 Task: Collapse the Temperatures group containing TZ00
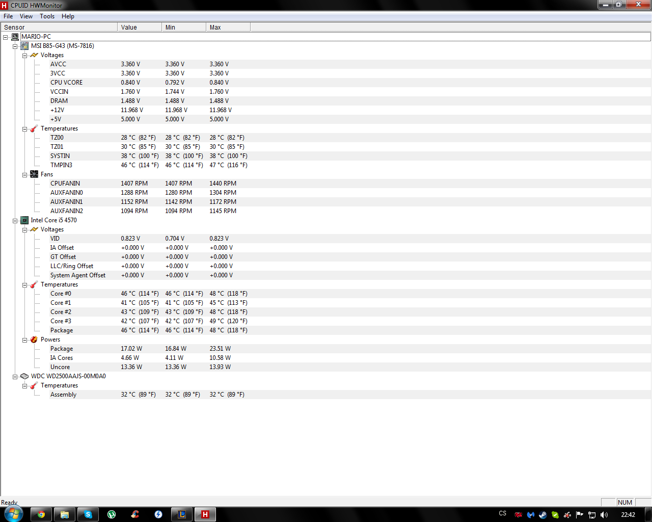(24, 129)
